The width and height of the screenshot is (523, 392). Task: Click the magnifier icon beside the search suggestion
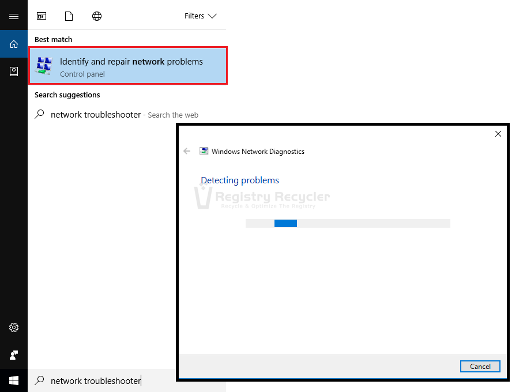[39, 114]
